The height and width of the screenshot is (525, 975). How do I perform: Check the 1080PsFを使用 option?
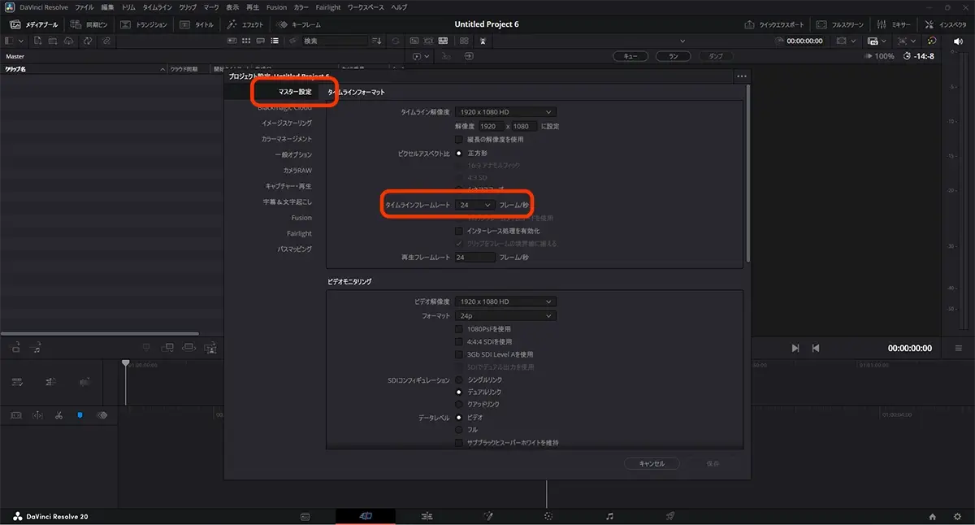pos(459,329)
